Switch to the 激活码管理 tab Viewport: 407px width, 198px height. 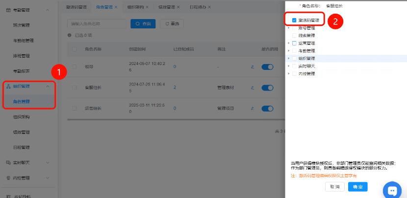pyautogui.click(x=76, y=7)
